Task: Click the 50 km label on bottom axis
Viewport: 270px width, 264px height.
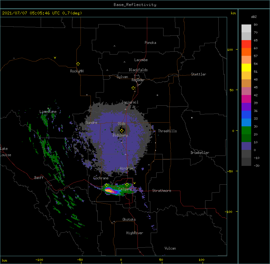Action: tap(161, 260)
